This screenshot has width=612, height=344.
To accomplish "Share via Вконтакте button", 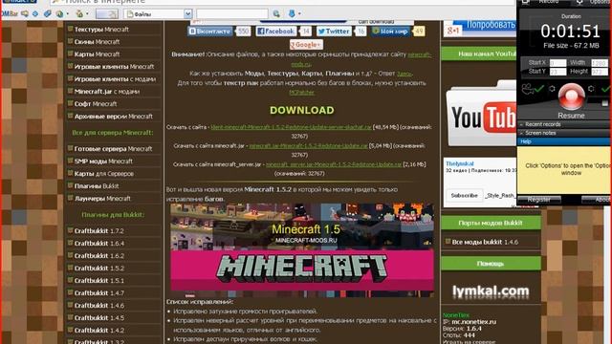I will [x=210, y=32].
